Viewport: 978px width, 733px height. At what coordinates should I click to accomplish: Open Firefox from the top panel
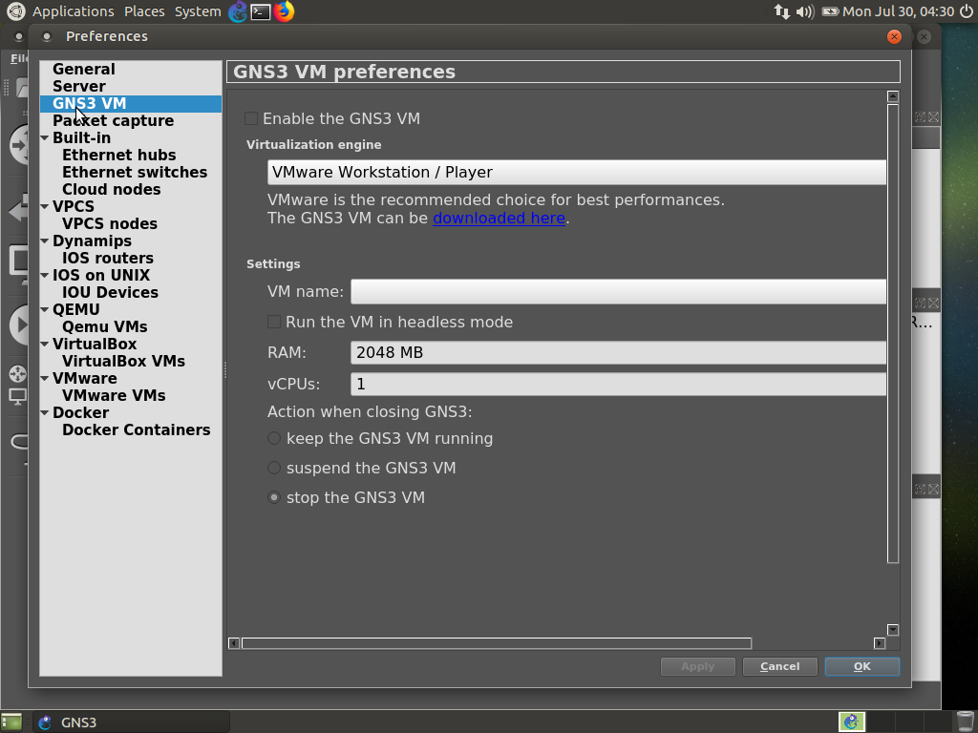click(284, 11)
